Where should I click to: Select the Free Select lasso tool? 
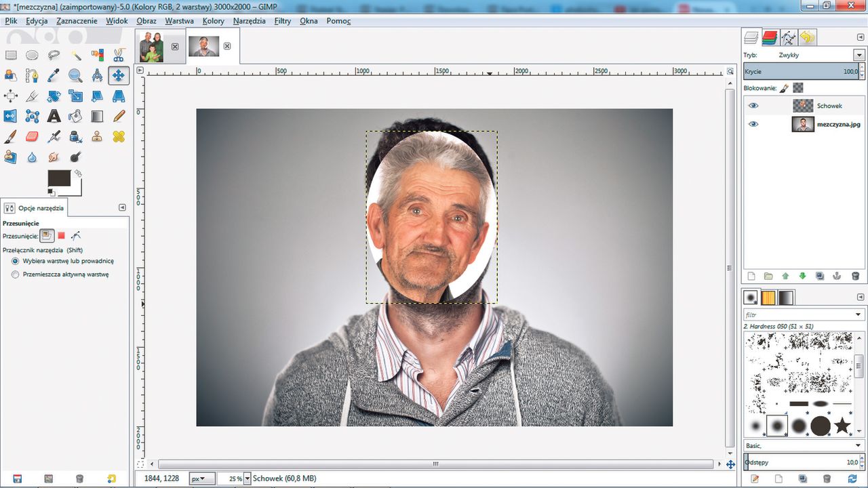[x=54, y=55]
